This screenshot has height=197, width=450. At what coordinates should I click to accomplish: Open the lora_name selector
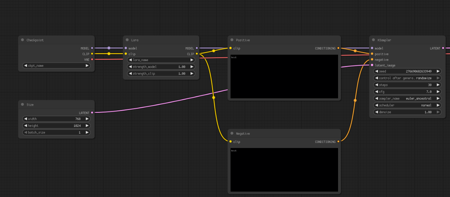tap(161, 60)
